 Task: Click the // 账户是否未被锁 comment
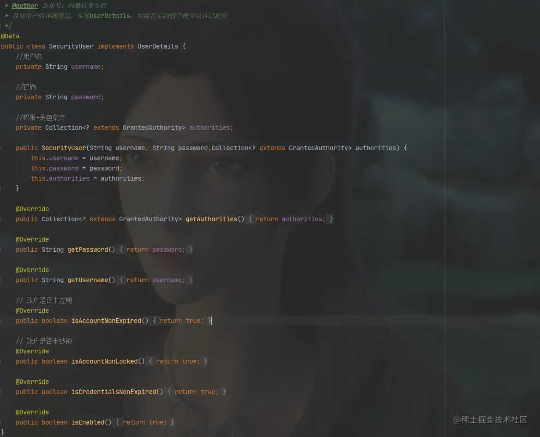point(44,341)
